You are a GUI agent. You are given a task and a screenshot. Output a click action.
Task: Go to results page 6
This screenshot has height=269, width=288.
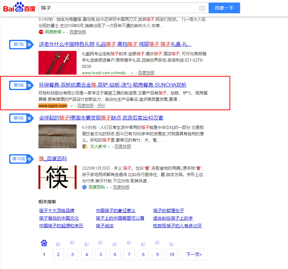[115, 254]
